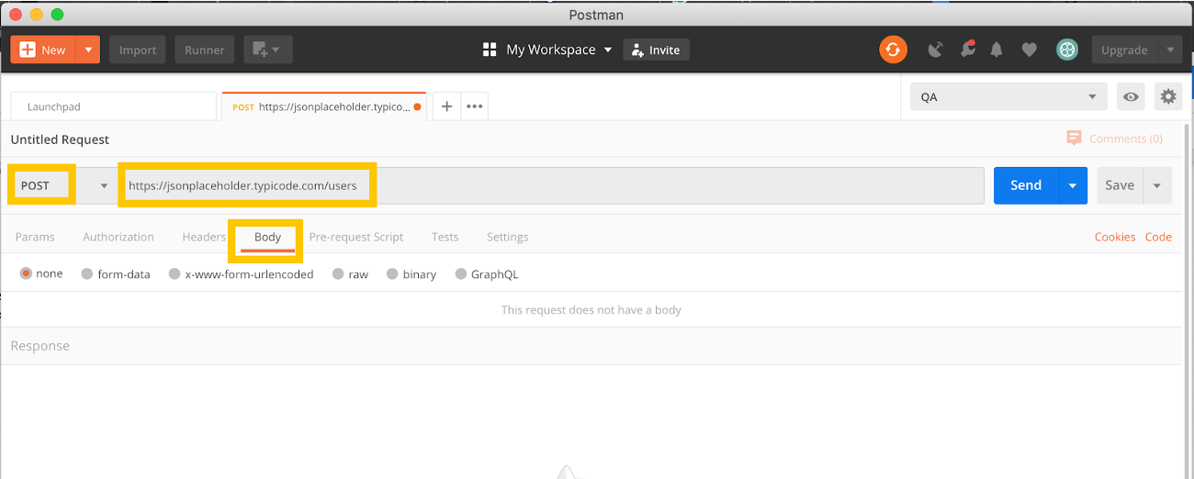This screenshot has height=479, width=1194.
Task: Click the Upgrade button
Action: pos(1124,50)
